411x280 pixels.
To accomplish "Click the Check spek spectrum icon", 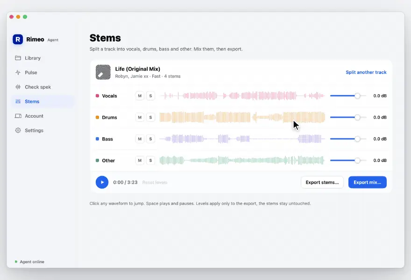I will click(18, 87).
